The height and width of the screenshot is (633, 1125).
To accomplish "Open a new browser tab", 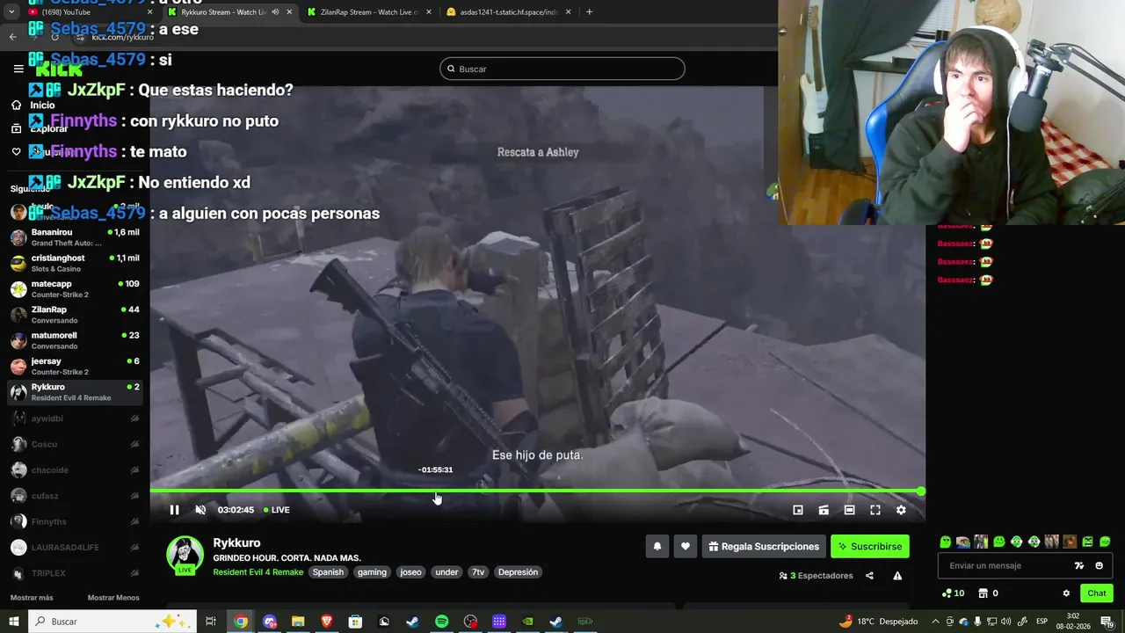I will [589, 12].
